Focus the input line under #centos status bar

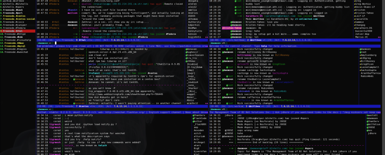[122, 109]
